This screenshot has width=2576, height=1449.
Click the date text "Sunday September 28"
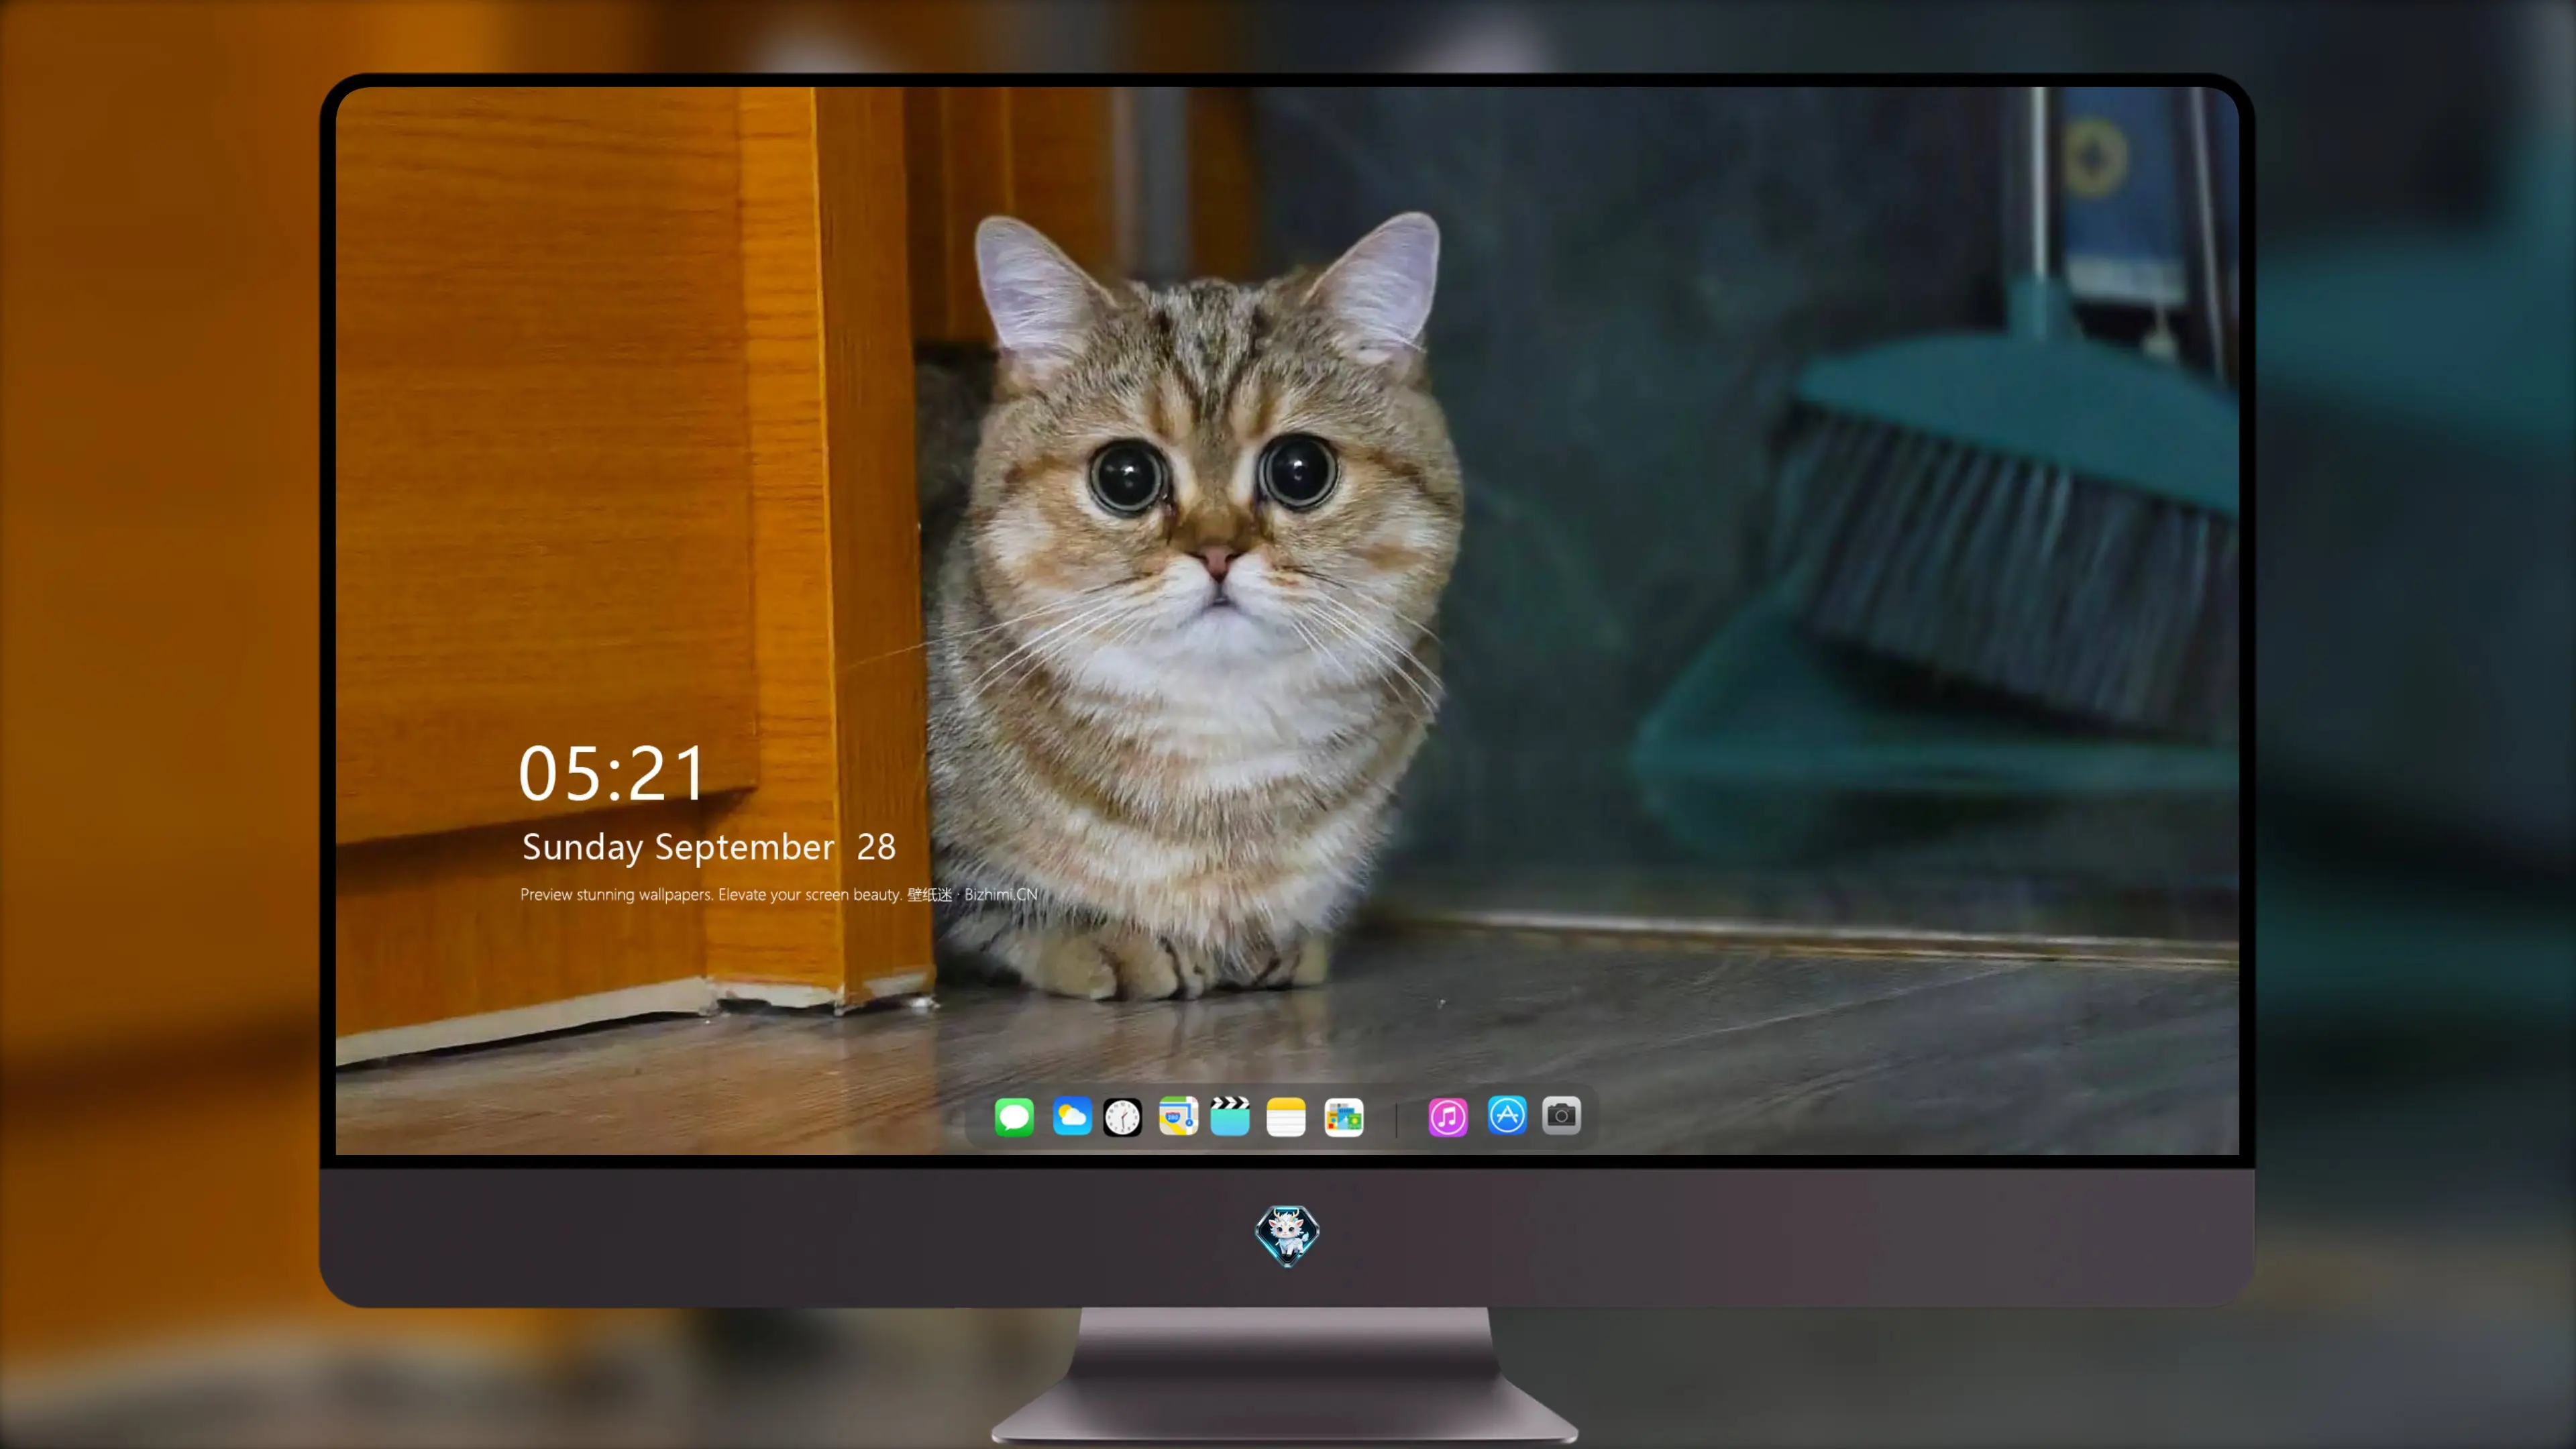(x=709, y=847)
